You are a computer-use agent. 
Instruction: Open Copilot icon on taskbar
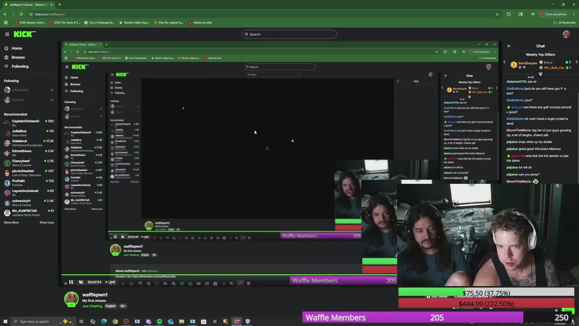93,321
